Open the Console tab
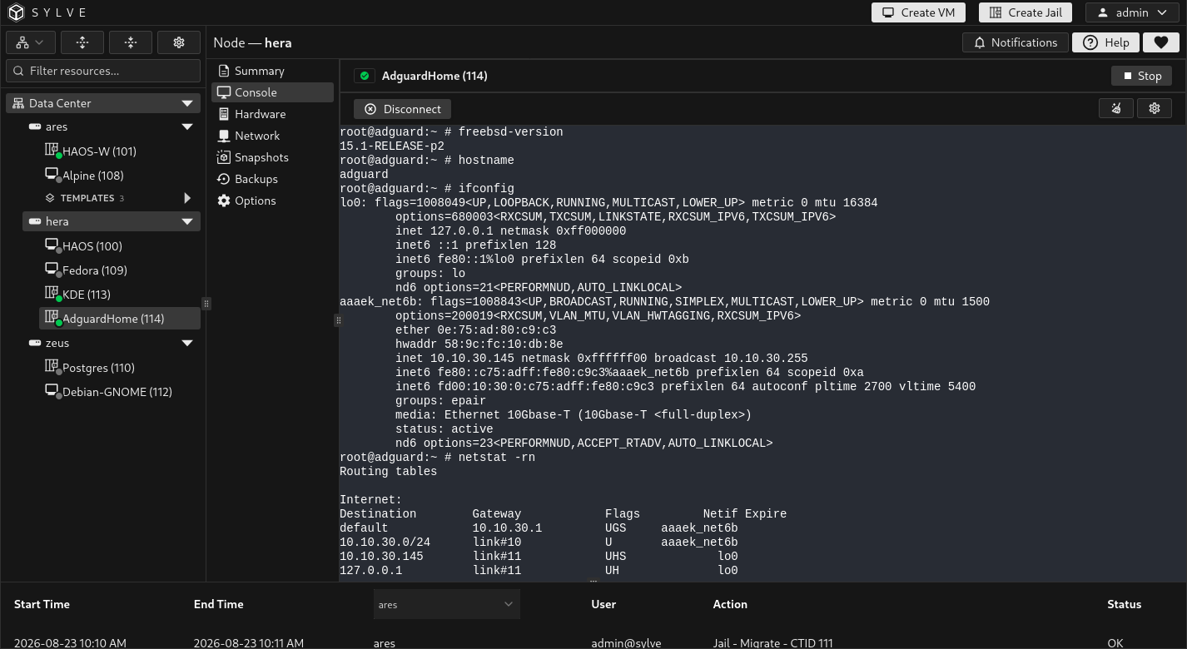The width and height of the screenshot is (1187, 649). pyautogui.click(x=273, y=92)
